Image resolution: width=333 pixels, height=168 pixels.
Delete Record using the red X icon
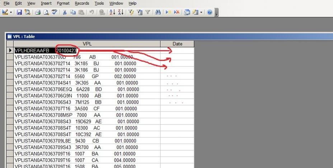(177, 12)
